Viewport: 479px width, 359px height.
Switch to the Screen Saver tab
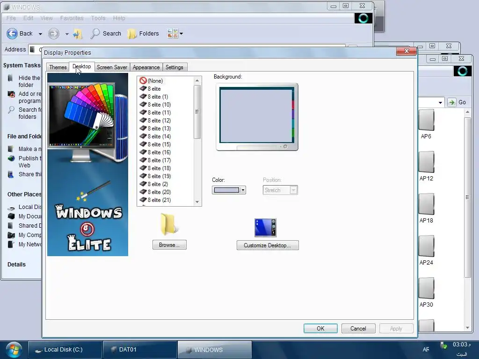click(x=112, y=67)
